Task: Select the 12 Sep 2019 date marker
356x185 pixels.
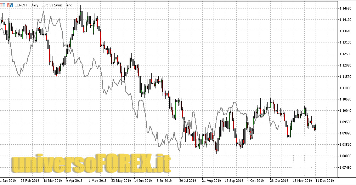Action: click(233, 180)
